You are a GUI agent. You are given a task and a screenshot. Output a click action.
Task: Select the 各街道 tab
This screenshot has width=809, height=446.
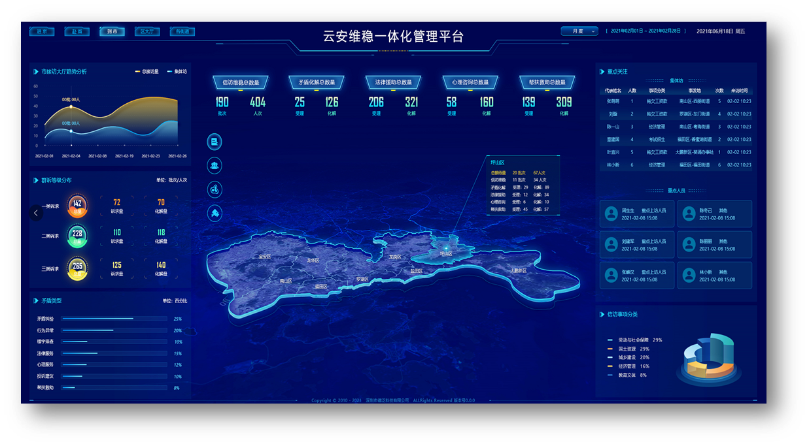click(182, 31)
